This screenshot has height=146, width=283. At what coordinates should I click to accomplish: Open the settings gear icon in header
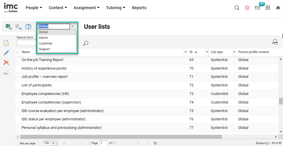247,8
